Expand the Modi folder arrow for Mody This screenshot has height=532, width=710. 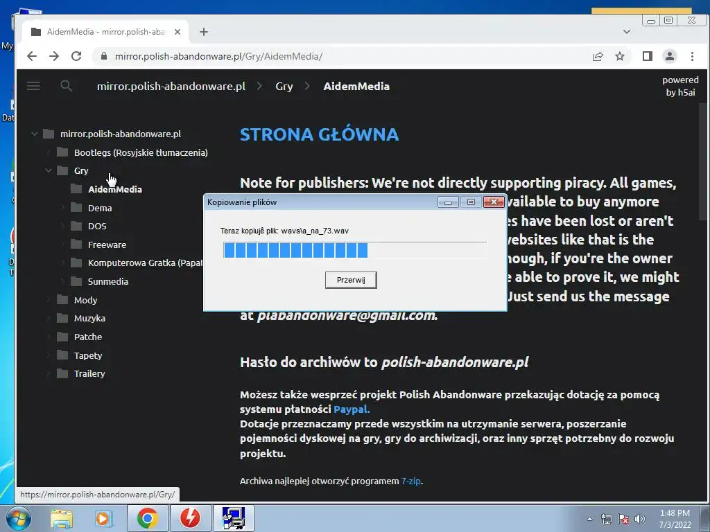point(49,300)
